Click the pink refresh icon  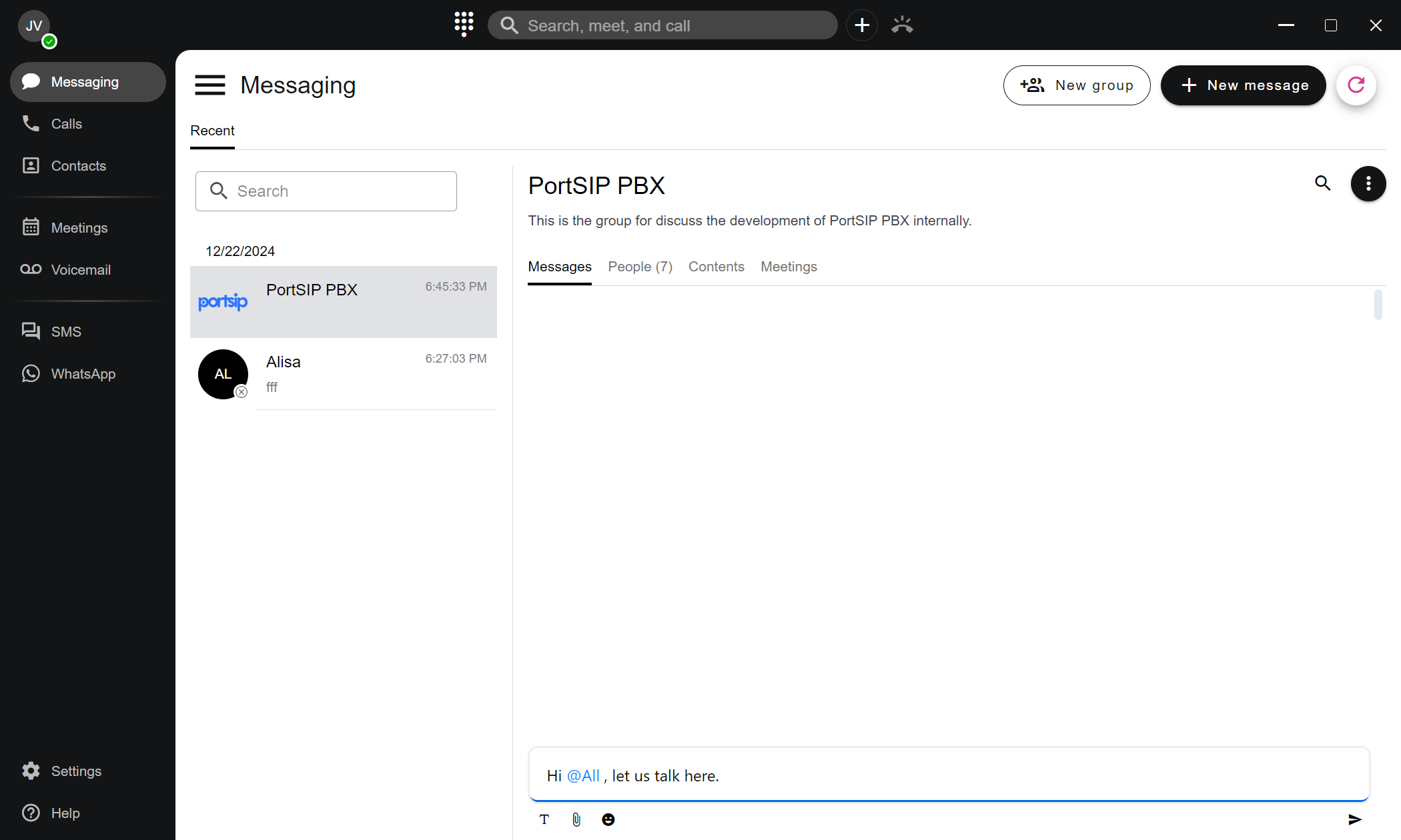pos(1356,85)
